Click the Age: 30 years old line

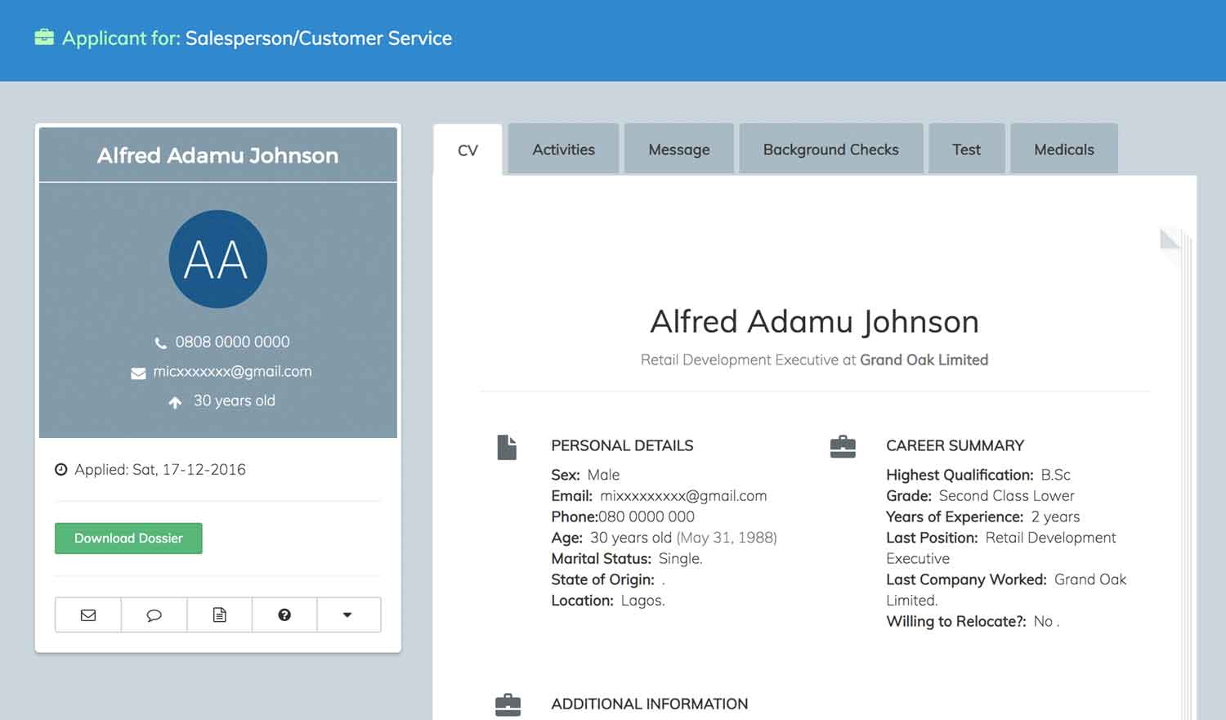pos(664,538)
